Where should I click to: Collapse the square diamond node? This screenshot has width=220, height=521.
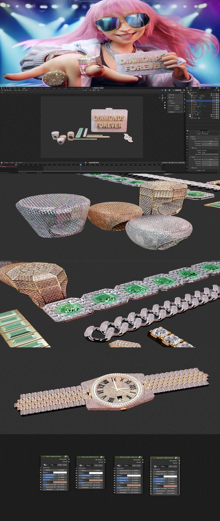pyautogui.click(x=154, y=458)
